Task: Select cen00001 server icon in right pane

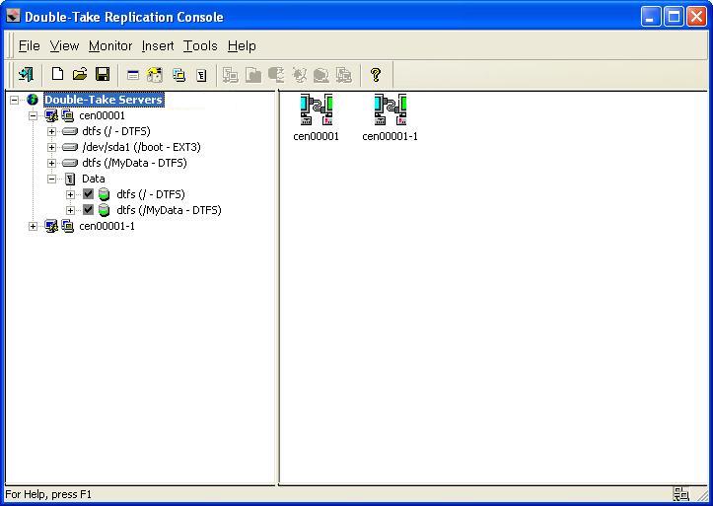Action: coord(316,110)
